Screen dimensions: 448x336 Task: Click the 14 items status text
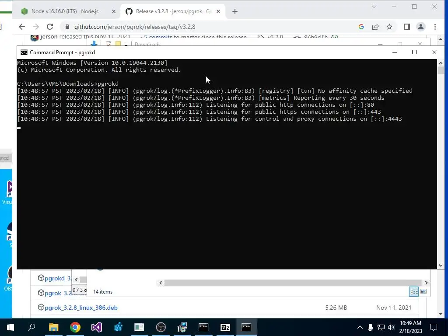coord(103,292)
